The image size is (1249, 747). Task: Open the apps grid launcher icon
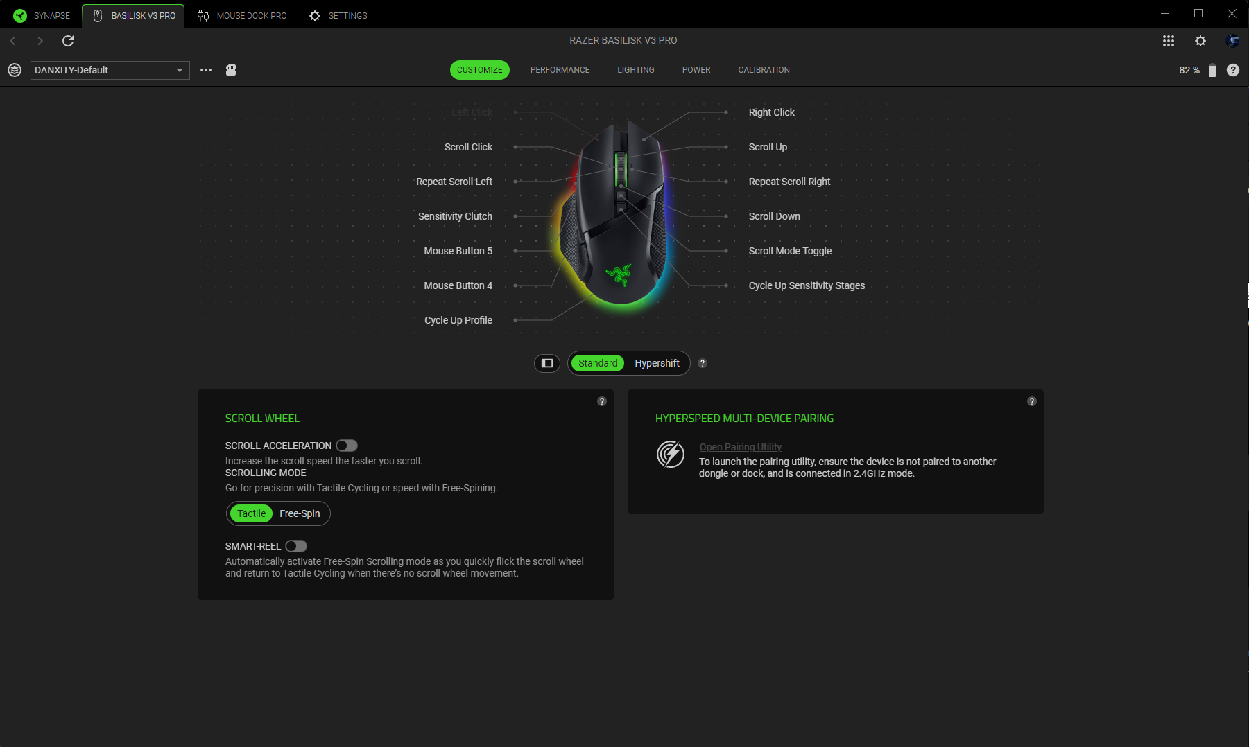(x=1169, y=41)
